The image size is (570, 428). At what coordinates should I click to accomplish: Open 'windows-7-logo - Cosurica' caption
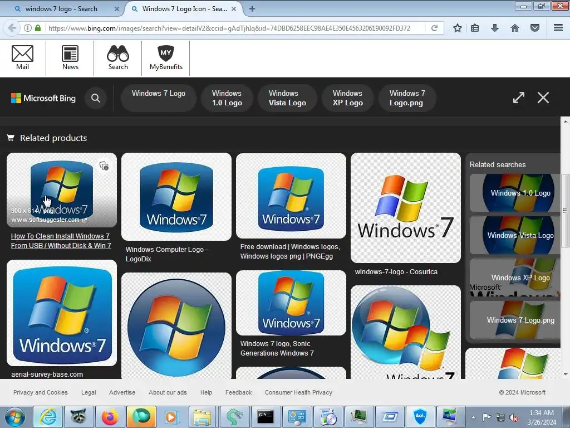coord(396,272)
